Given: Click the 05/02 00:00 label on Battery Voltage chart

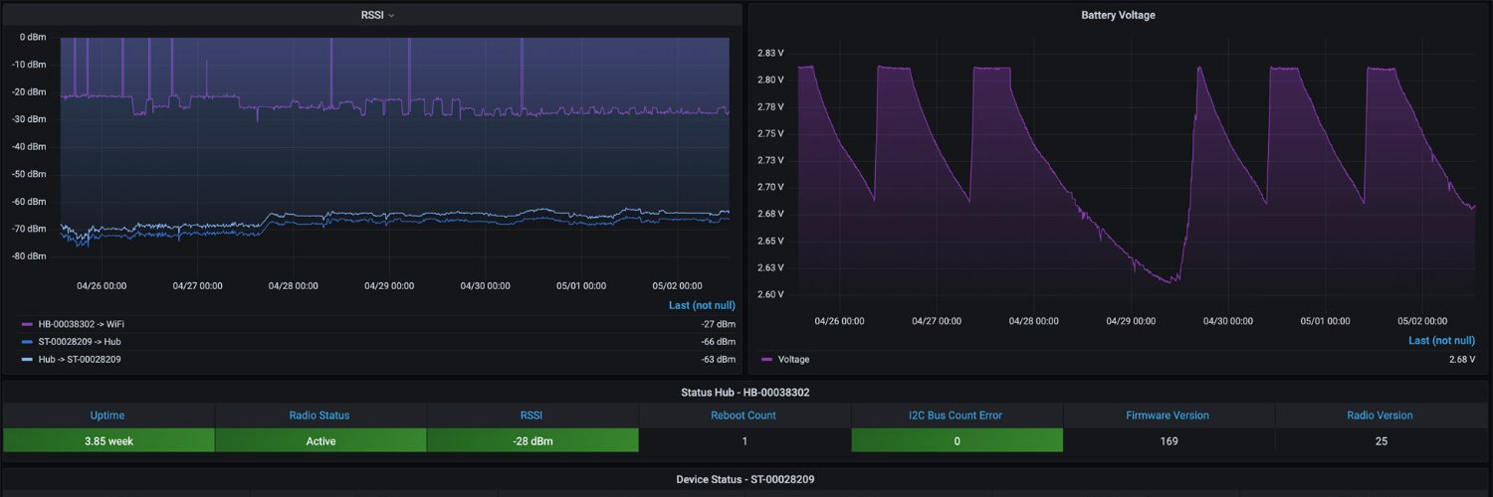Looking at the screenshot, I should 1424,321.
